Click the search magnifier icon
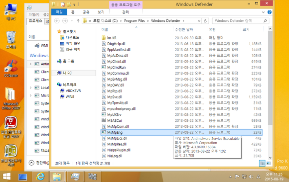 click(265, 21)
